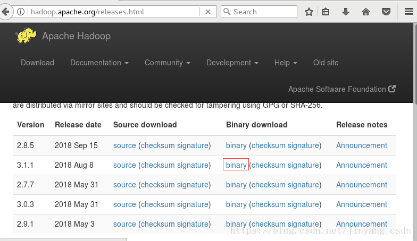This screenshot has width=417, height=241.
Task: Open source checksum for version 3.1.1
Action: pos(157,165)
